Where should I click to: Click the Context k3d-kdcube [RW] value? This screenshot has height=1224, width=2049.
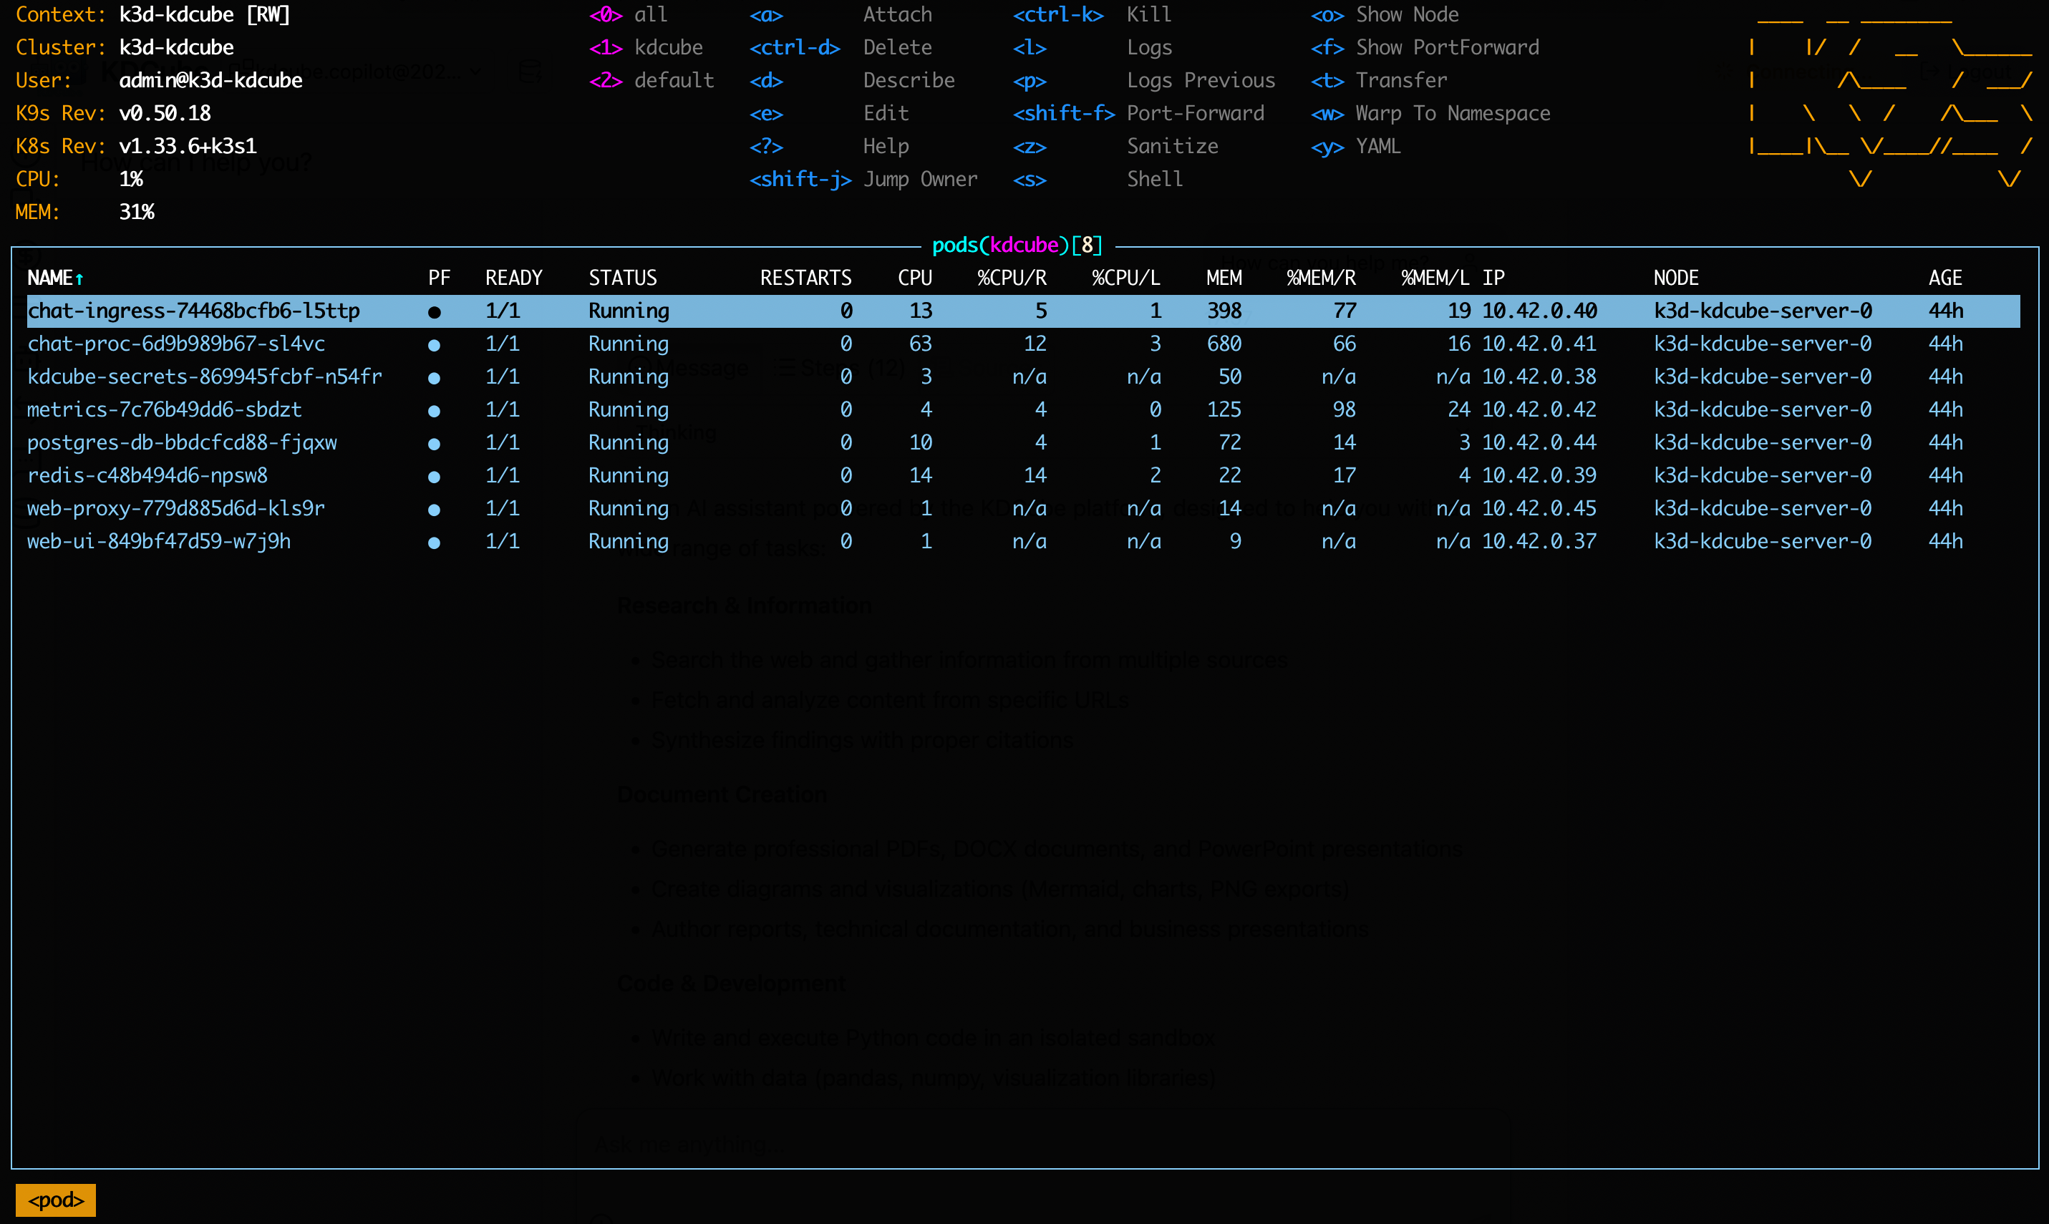point(205,15)
